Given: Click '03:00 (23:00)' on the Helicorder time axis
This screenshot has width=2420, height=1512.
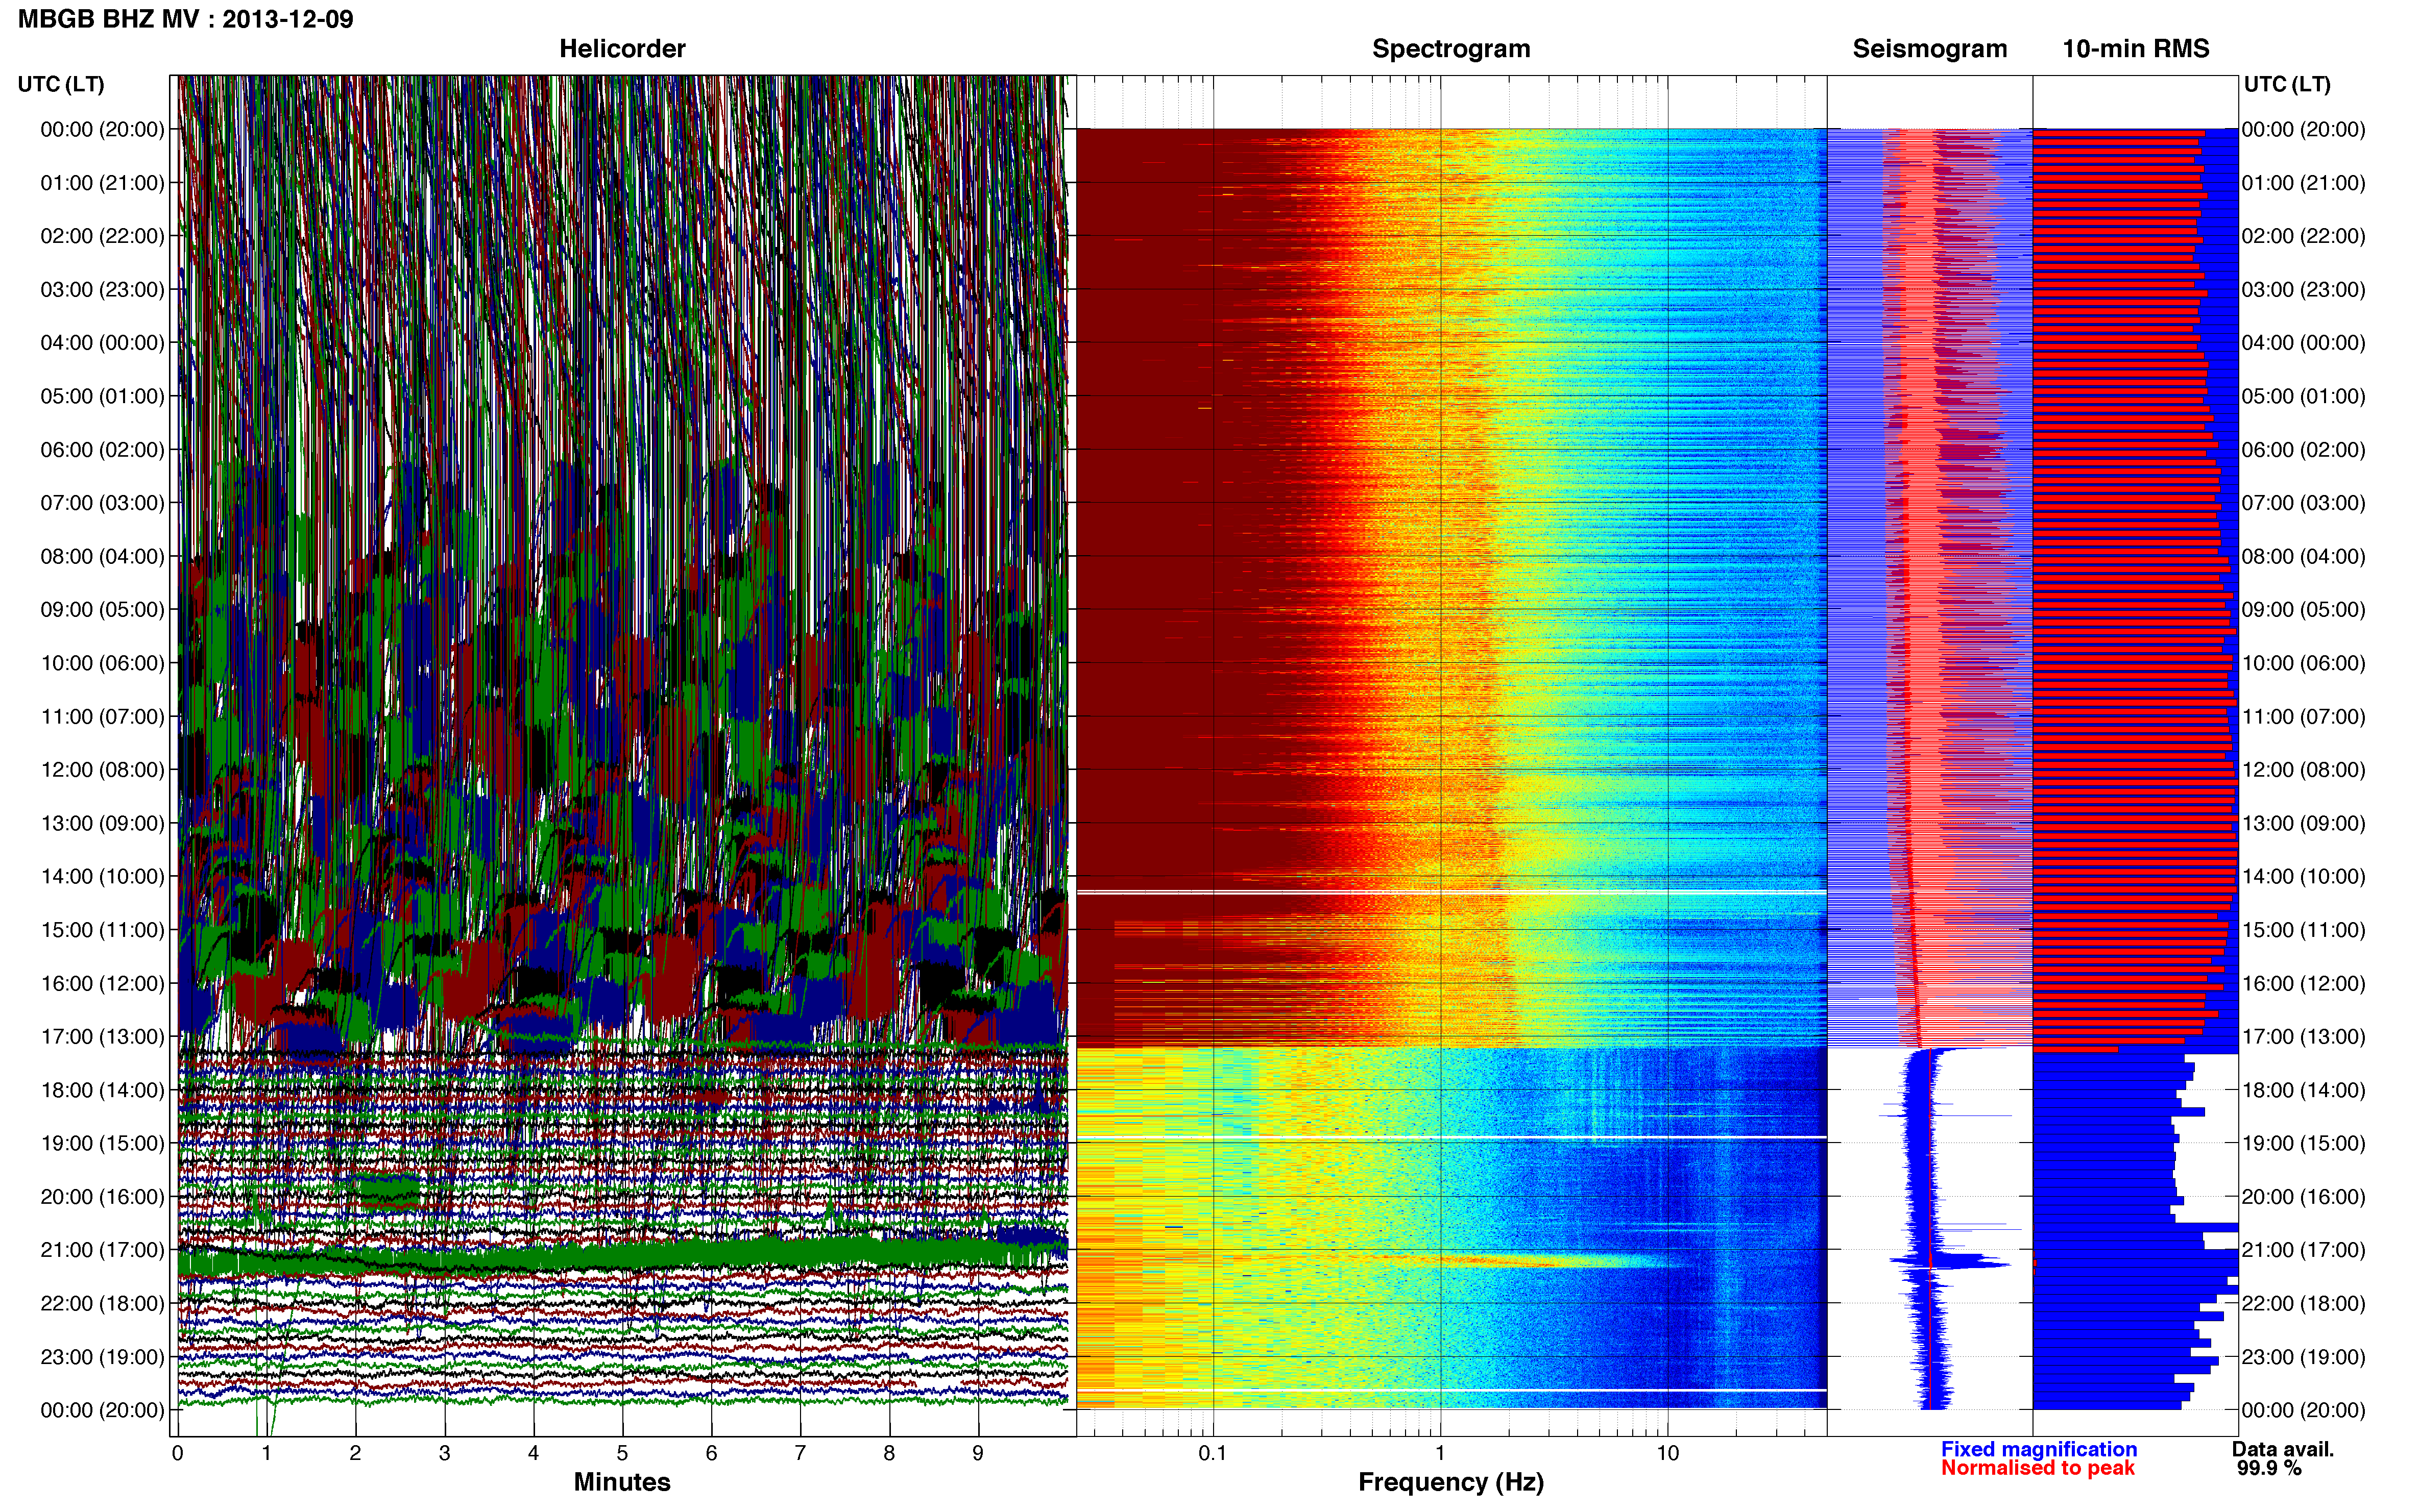Looking at the screenshot, I should point(102,290).
